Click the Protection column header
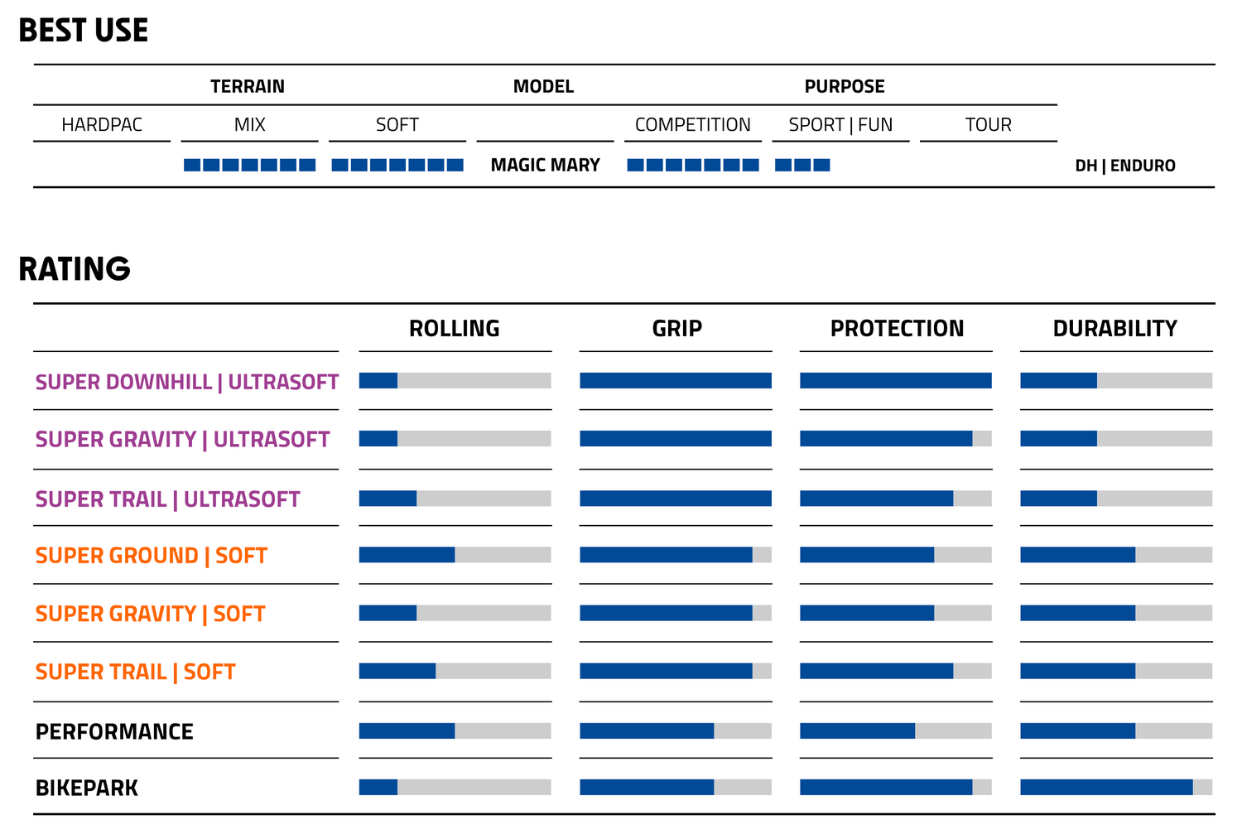Screen dimensions: 1242x834 tap(897, 329)
